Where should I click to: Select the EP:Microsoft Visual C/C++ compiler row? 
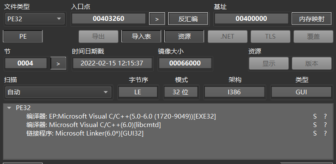pos(121,116)
